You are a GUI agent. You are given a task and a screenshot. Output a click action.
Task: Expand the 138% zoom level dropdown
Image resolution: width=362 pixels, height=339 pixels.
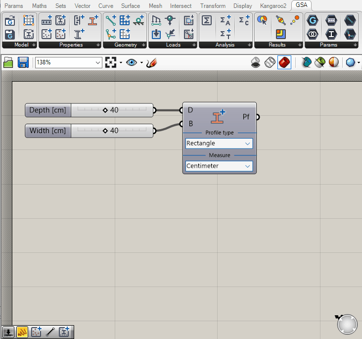pyautogui.click(x=97, y=63)
